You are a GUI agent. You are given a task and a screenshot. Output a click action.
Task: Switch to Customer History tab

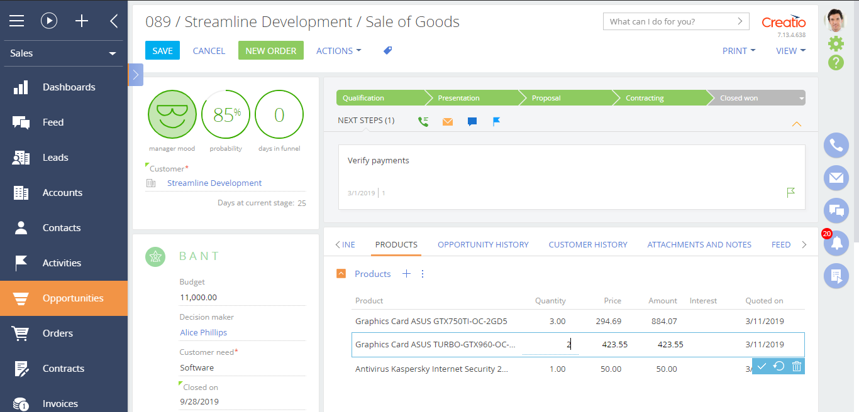click(588, 244)
